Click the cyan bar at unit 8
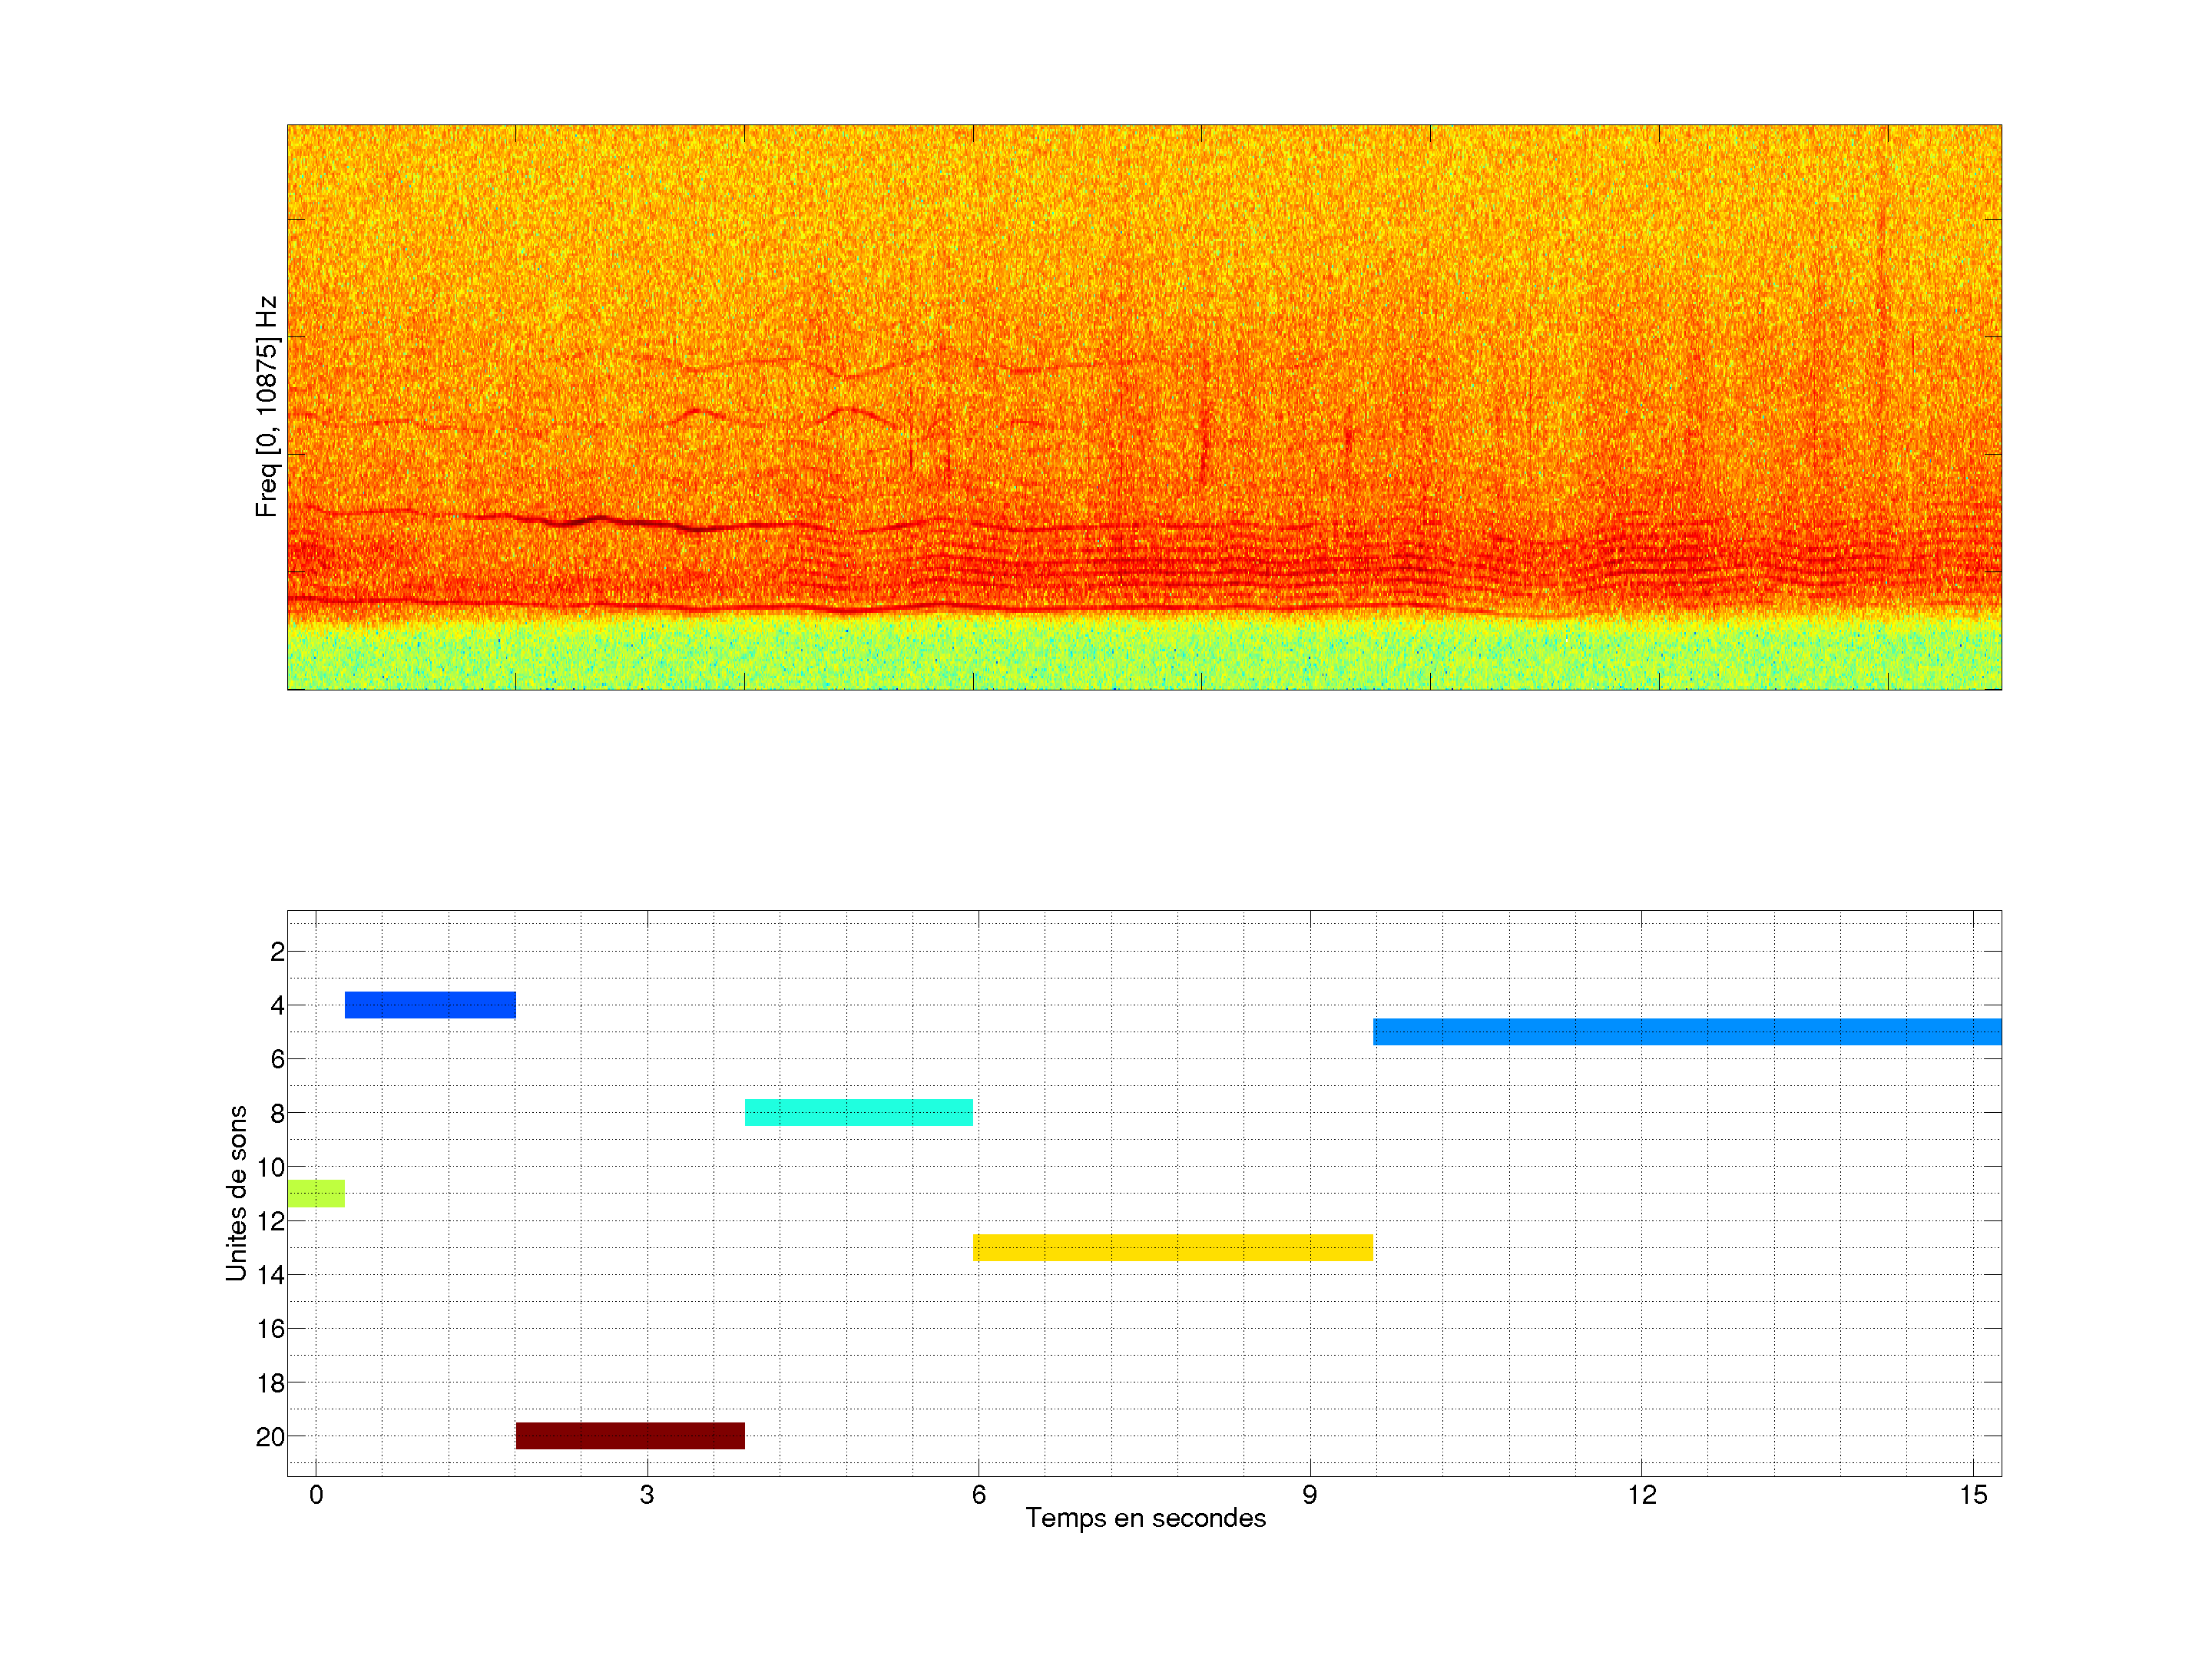The height and width of the screenshot is (1659, 2212). [x=858, y=1112]
